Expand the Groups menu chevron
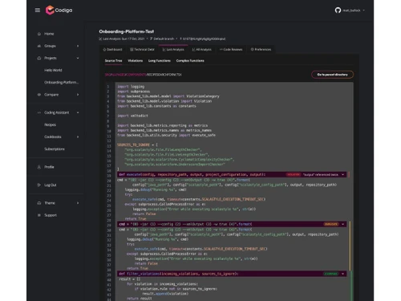The width and height of the screenshot is (401, 301). pyautogui.click(x=78, y=46)
